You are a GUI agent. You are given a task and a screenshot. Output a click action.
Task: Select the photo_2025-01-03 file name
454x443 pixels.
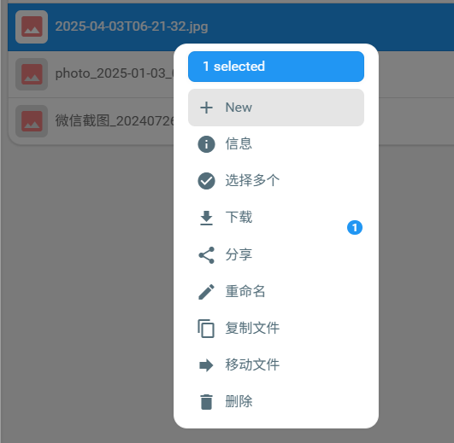click(x=115, y=73)
